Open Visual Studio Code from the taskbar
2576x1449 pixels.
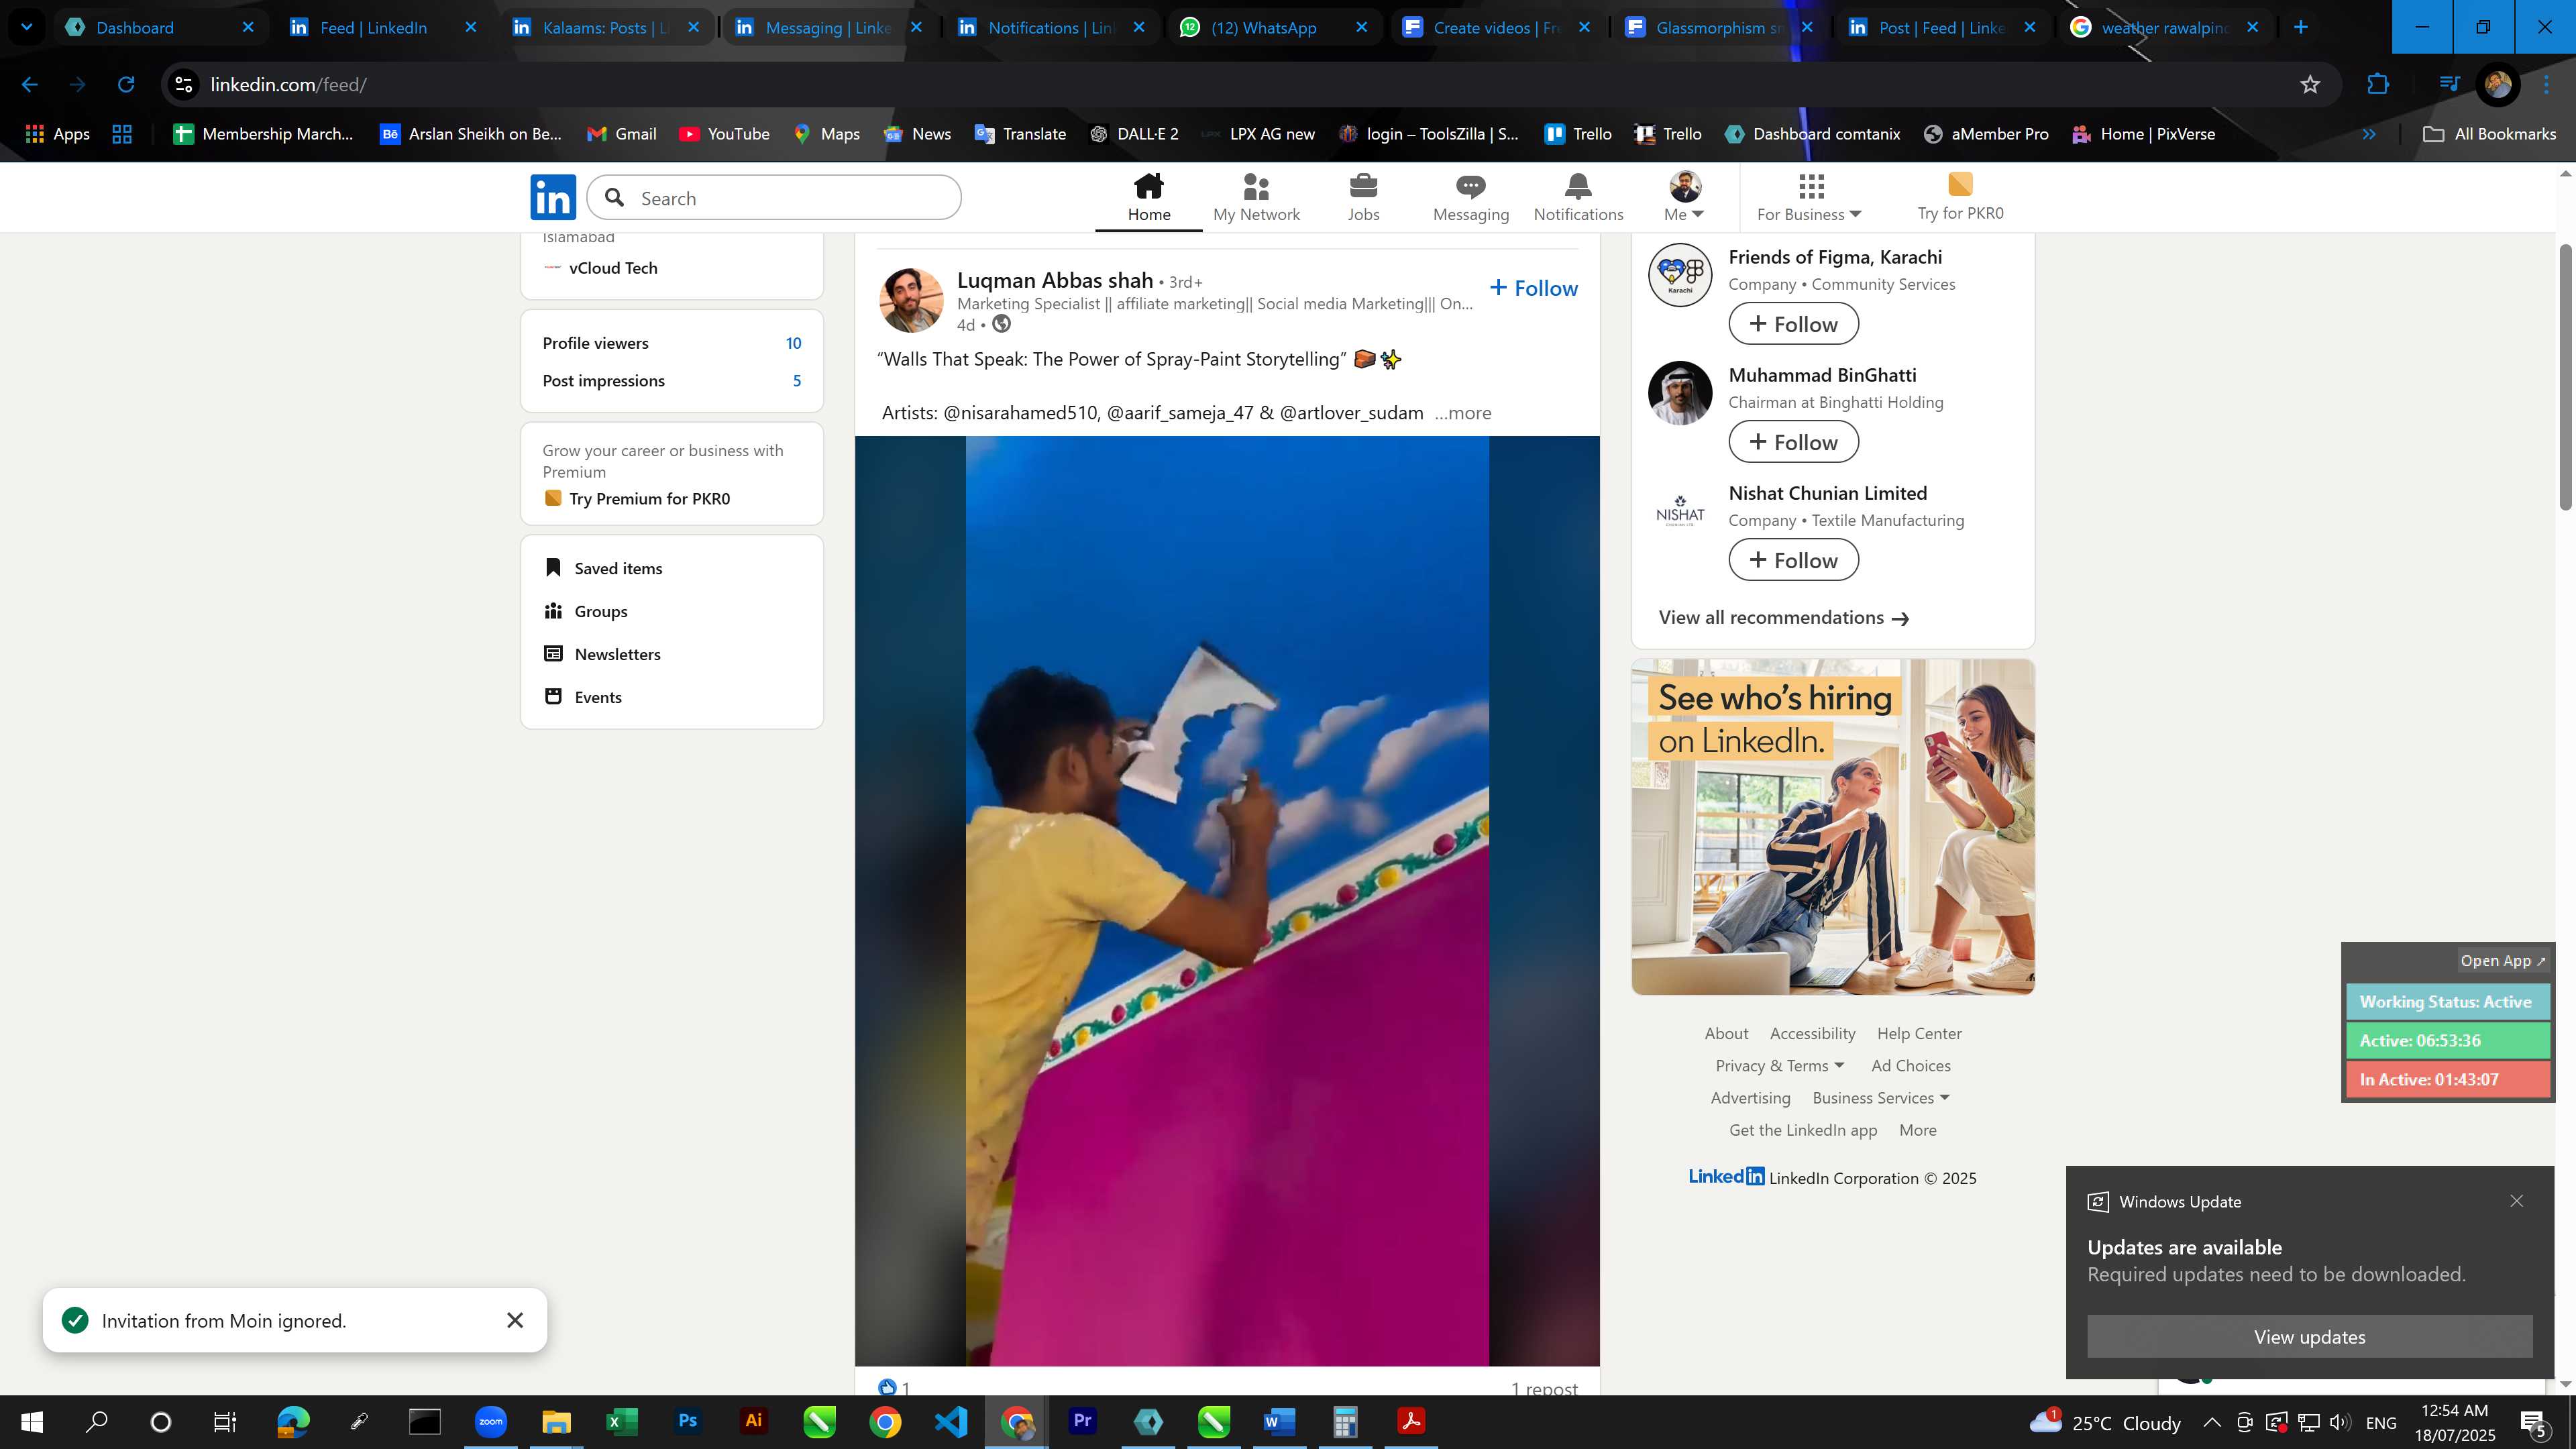[951, 1421]
